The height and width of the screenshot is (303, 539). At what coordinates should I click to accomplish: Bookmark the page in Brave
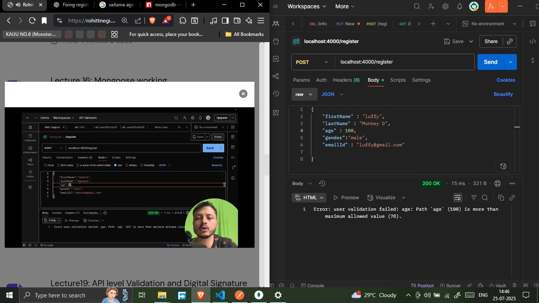click(x=44, y=20)
